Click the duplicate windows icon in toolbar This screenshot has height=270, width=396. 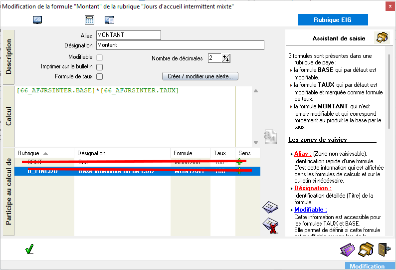tap(109, 20)
